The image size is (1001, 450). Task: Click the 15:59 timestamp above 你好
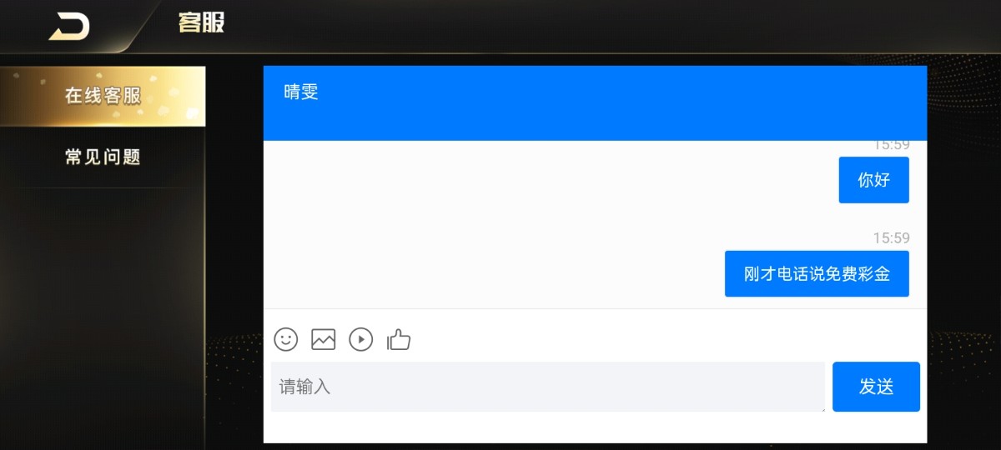(x=891, y=145)
